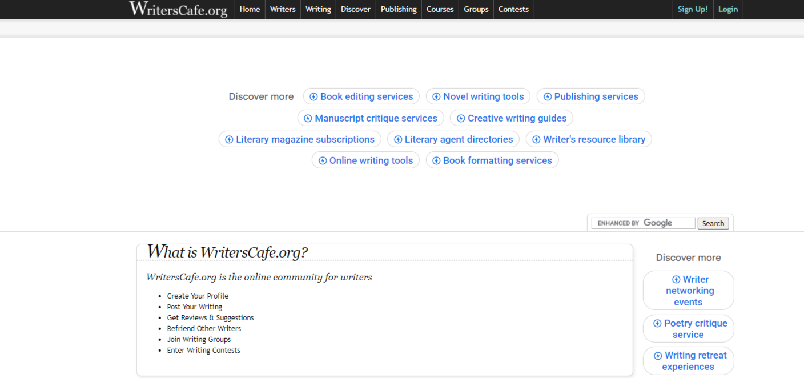Click the WritersCafe.org logo
Screen dimensions: 804x378
tap(178, 9)
